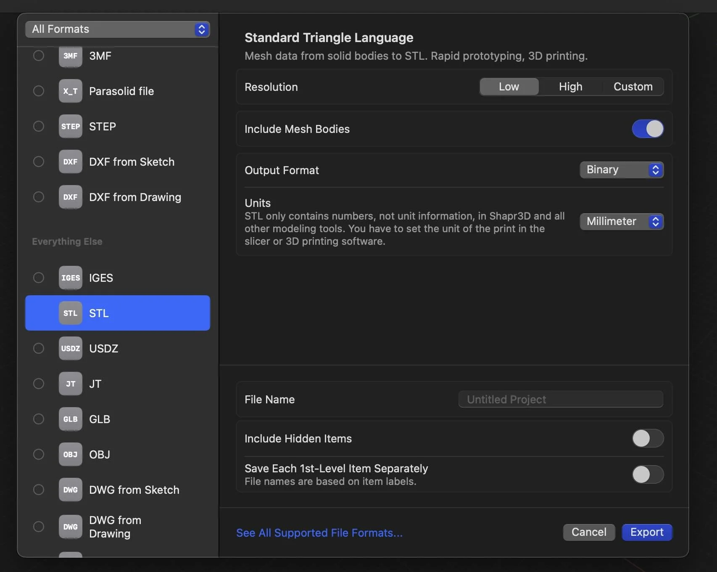
Task: Set resolution to High
Action: point(570,87)
